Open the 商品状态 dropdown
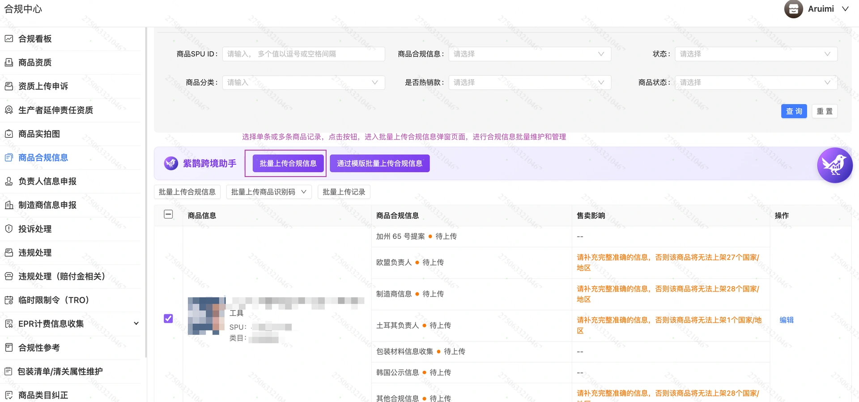Image resolution: width=859 pixels, height=402 pixels. [x=756, y=83]
